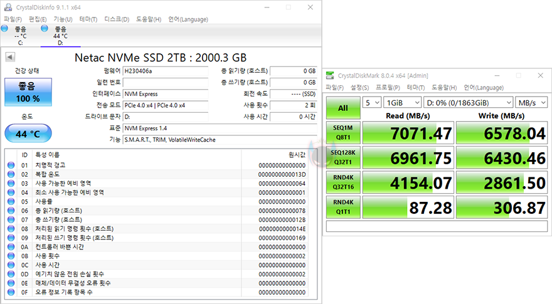Screen dimensions: 552x304
Task: Open unit dropdown showing MB/s
Action: [x=531, y=103]
